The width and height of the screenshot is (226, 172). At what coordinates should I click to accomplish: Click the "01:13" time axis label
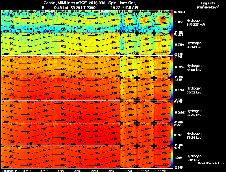point(162,171)
